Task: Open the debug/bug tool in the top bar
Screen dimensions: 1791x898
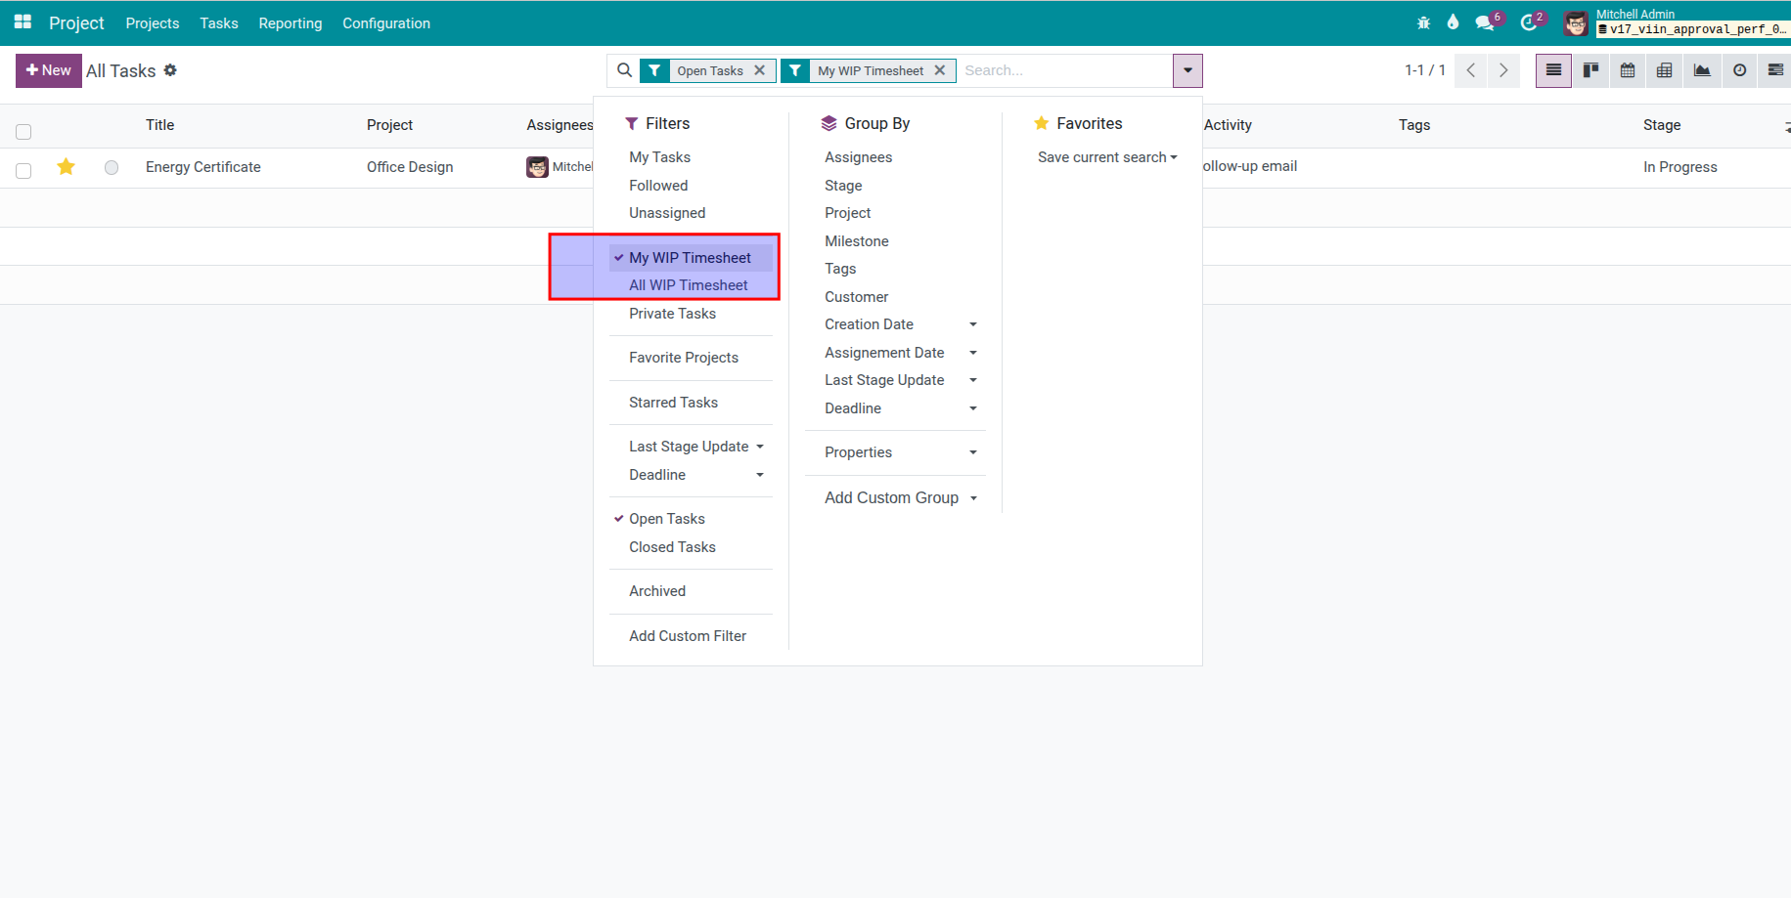Action: click(x=1423, y=21)
